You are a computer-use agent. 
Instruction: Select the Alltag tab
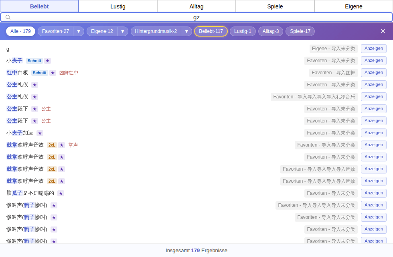[x=196, y=6]
